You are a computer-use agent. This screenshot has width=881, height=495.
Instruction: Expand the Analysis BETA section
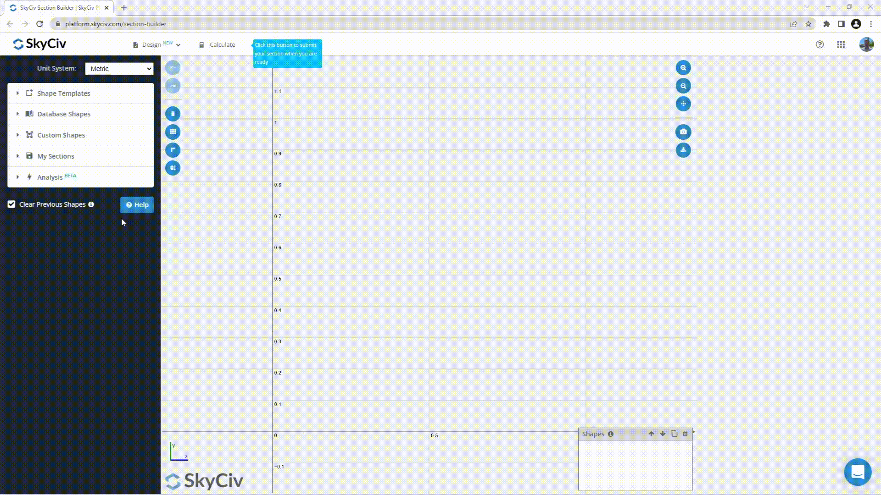(17, 176)
